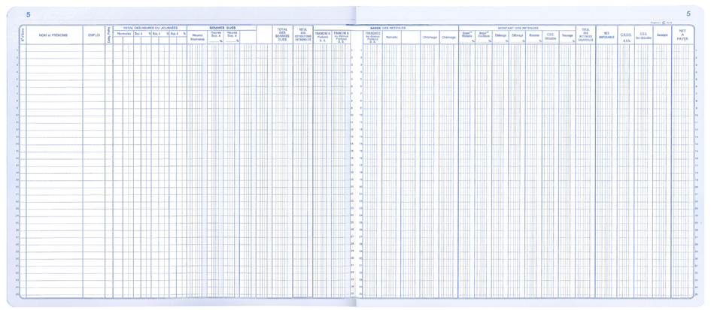Click "Retraite" under BASES DES RETENUES

click(391, 37)
